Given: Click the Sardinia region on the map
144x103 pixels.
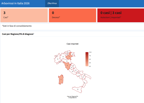Looking at the screenshot, I should tap(61, 79).
